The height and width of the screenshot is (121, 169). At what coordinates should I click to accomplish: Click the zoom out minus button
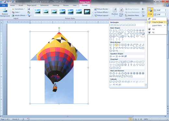150,119
